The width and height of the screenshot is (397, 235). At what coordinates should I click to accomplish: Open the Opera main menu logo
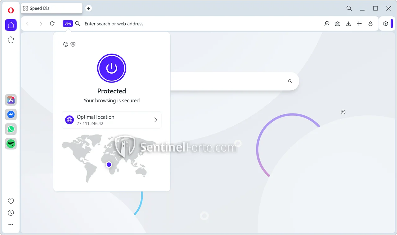(x=11, y=11)
